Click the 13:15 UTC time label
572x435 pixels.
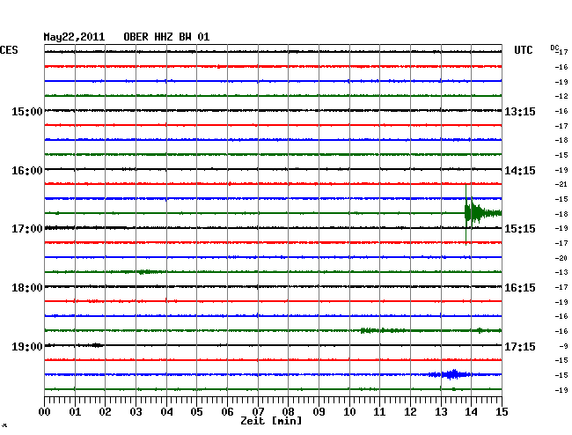pyautogui.click(x=520, y=111)
